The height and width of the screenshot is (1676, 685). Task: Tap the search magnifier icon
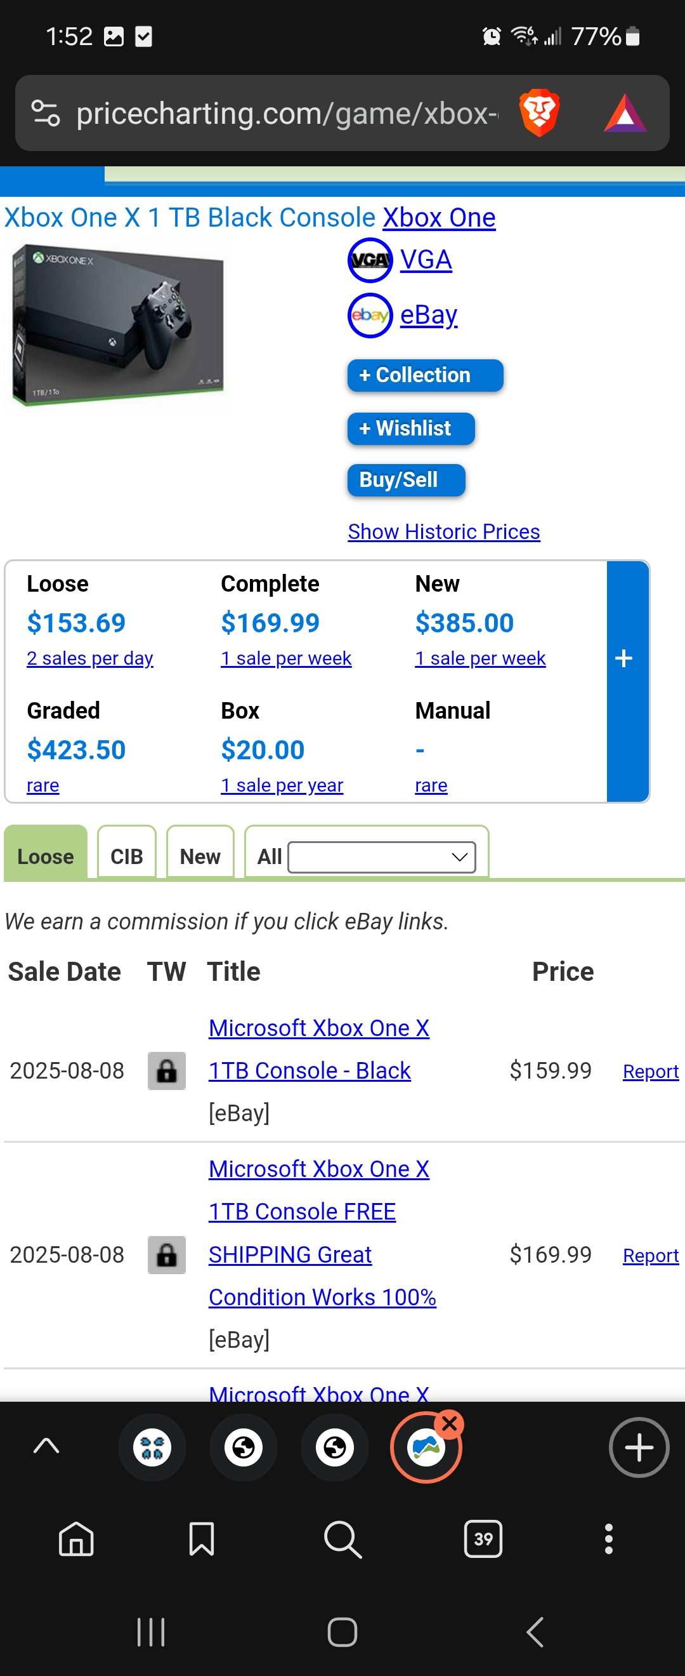[342, 1539]
